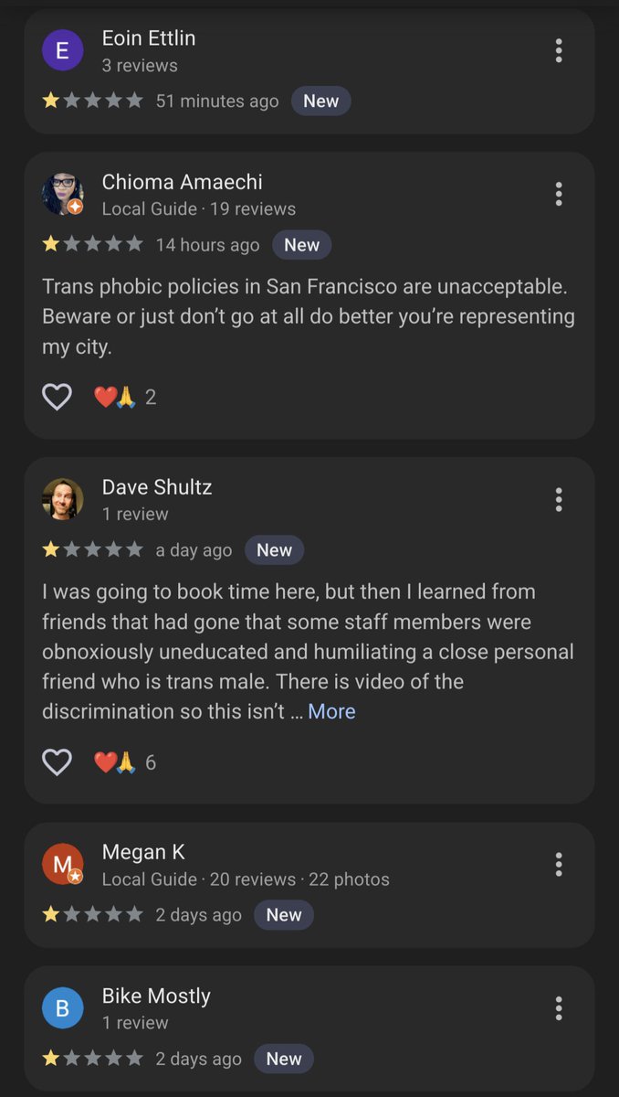Open Megan K reviewer name link

143,852
